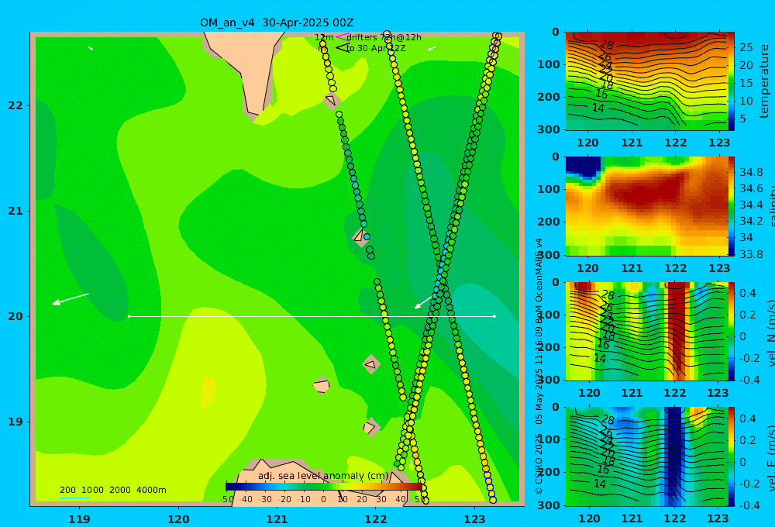Click the -0.4 tick on the vel. E colorbar

748,505
